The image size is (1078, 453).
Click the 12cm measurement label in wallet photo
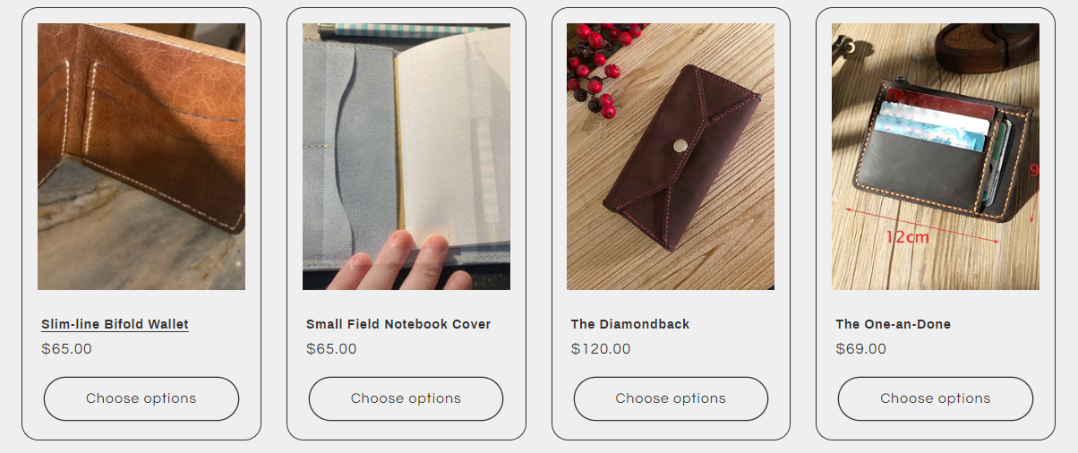point(908,237)
